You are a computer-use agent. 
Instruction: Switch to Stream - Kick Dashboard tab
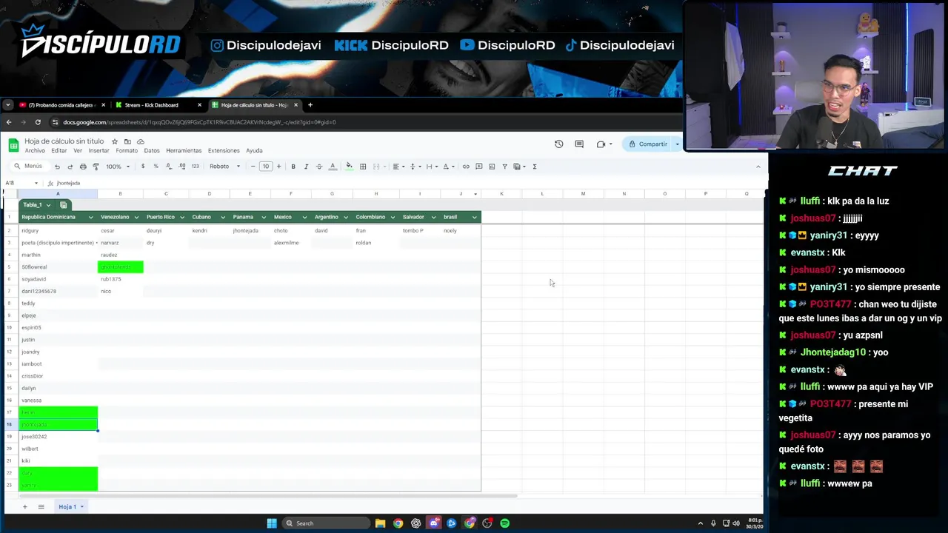tap(156, 105)
